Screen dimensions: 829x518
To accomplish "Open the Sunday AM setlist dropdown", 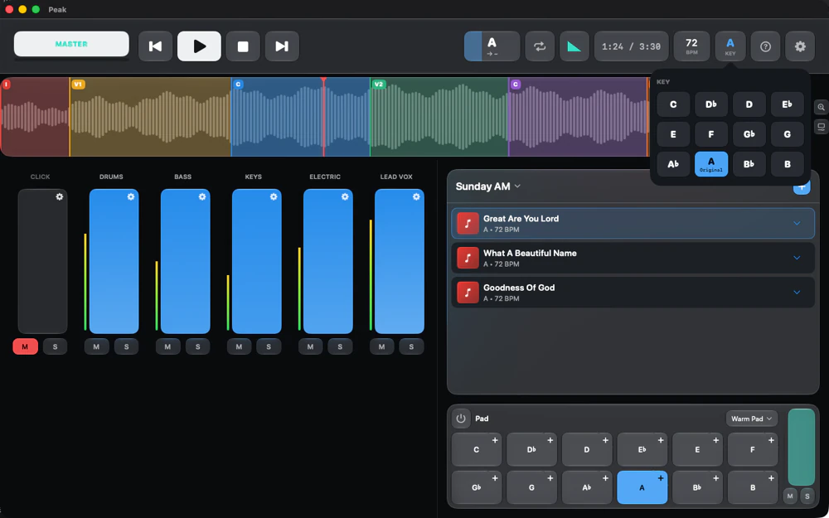I will tap(488, 186).
